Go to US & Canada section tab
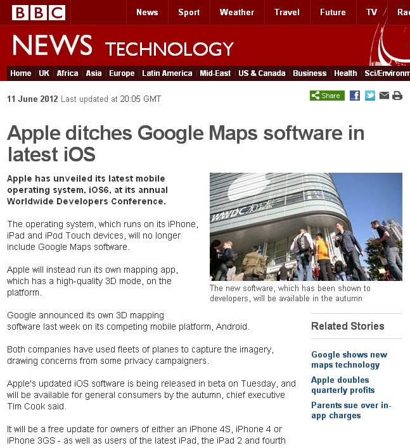The width and height of the screenshot is (410, 448). click(262, 73)
